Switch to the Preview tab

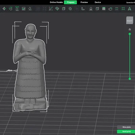pyautogui.click(x=84, y=2)
